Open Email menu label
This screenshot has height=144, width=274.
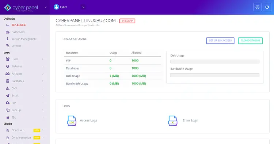click(x=15, y=96)
